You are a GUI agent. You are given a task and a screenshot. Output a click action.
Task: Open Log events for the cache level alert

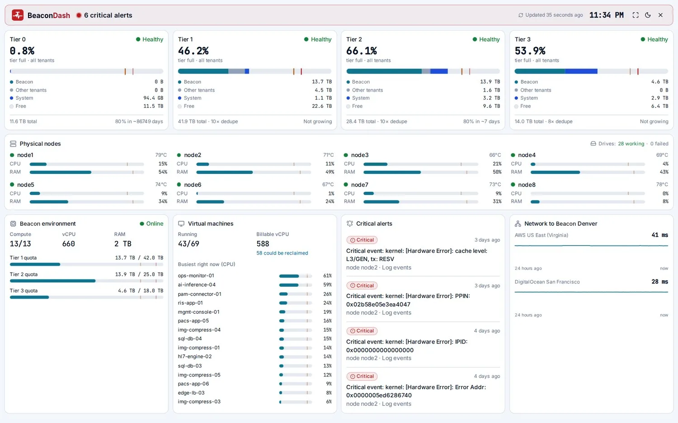click(x=396, y=268)
